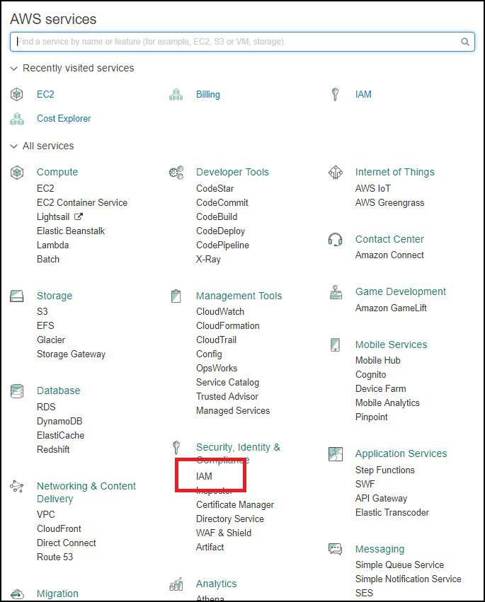Image resolution: width=485 pixels, height=602 pixels.
Task: Open Cognito service
Action: tap(371, 375)
